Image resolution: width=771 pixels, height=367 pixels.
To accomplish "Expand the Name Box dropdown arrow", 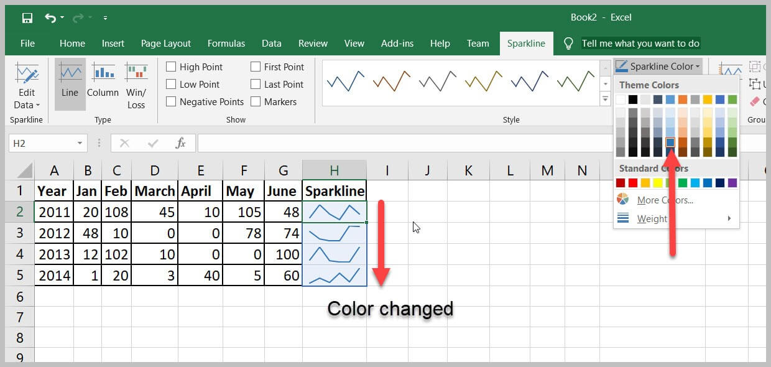I will click(x=80, y=144).
